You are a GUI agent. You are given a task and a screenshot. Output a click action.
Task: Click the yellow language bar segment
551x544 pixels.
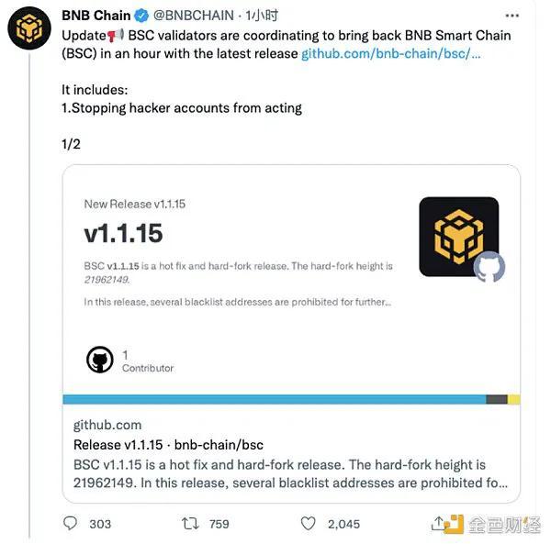pos(513,399)
